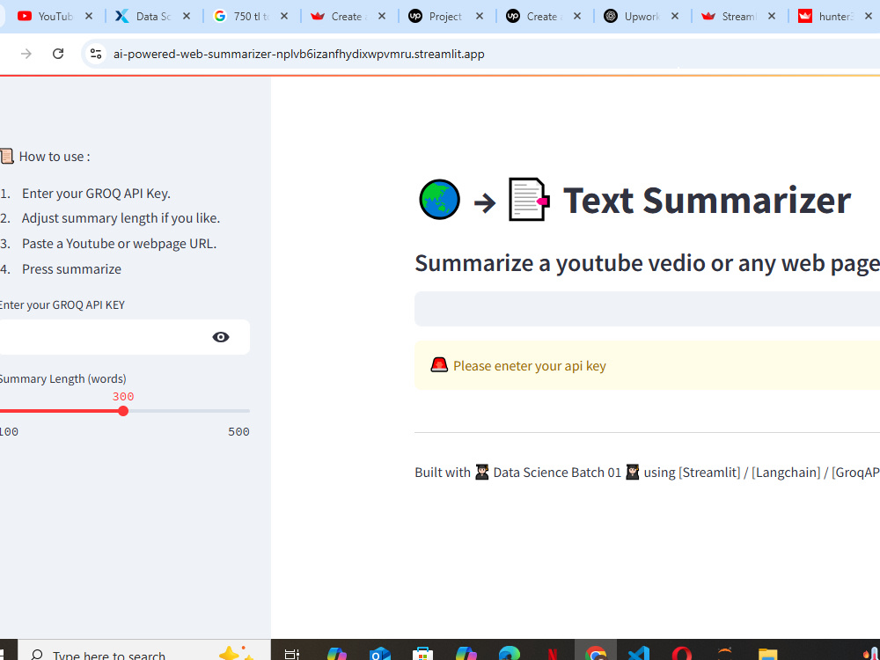Screen dimensions: 880x660
Task: Open File Explorer from the taskbar
Action: pyautogui.click(x=767, y=655)
